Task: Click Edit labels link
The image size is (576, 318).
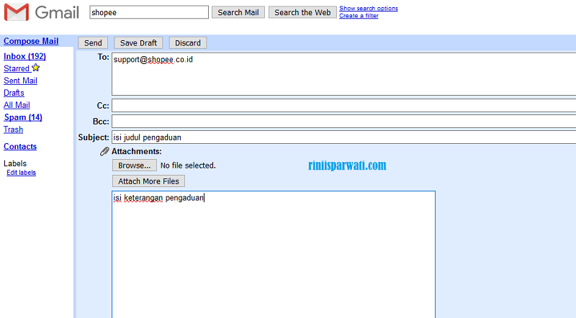Action: pyautogui.click(x=22, y=173)
